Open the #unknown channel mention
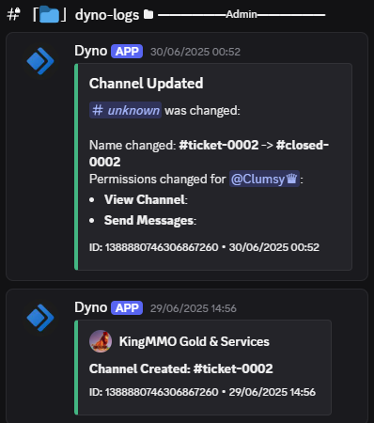 125,110
